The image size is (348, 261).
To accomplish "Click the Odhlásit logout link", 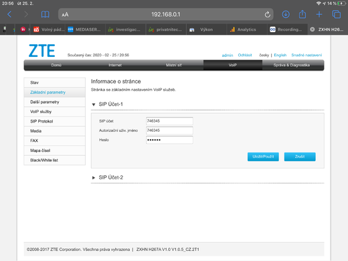I will pos(245,55).
